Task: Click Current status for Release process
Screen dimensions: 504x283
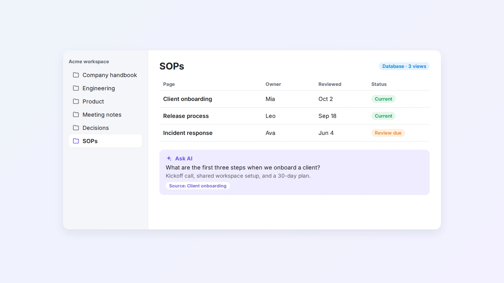Action: tap(383, 116)
